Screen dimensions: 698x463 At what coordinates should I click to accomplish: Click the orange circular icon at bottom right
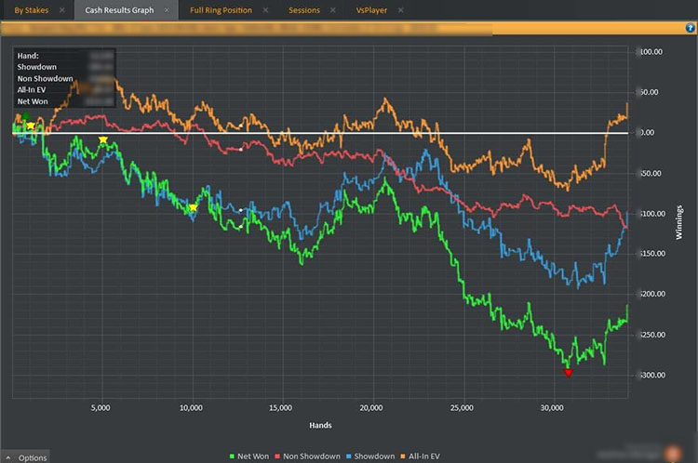672,454
